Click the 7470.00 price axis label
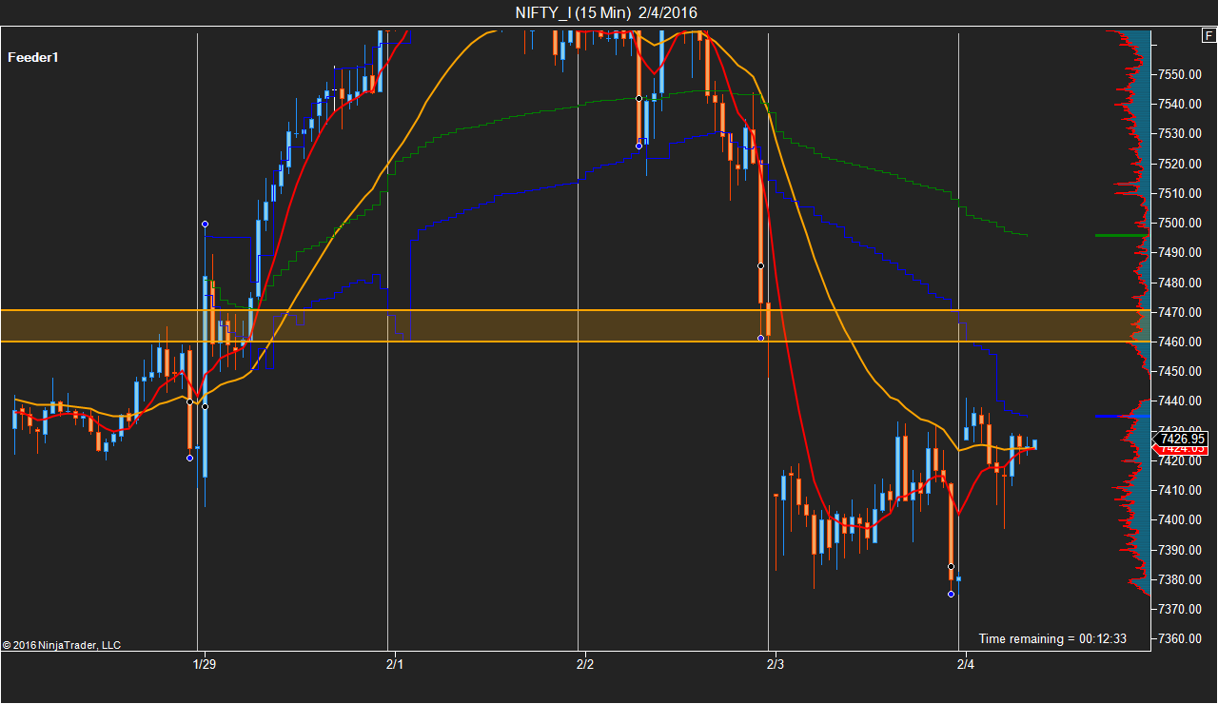The height and width of the screenshot is (704, 1218). coord(1181,312)
